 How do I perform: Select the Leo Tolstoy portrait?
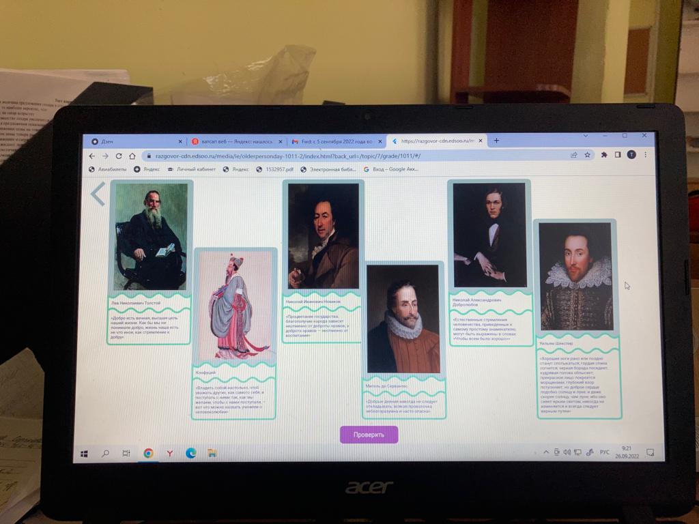tap(151, 237)
